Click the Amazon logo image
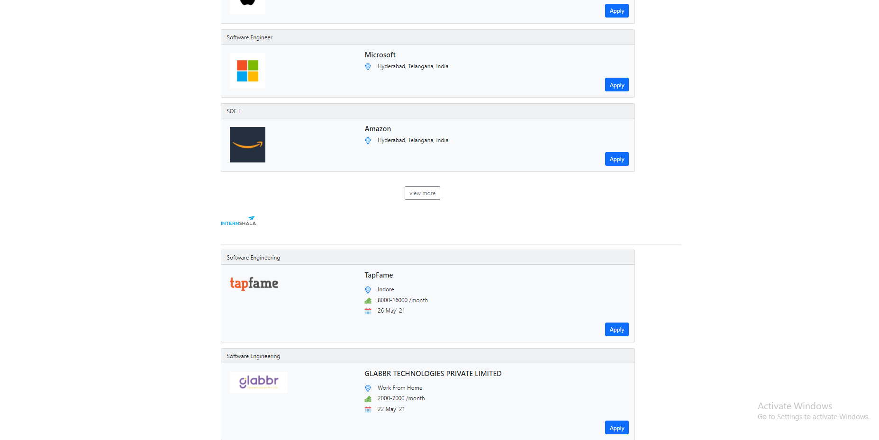Image resolution: width=879 pixels, height=440 pixels. 247,144
